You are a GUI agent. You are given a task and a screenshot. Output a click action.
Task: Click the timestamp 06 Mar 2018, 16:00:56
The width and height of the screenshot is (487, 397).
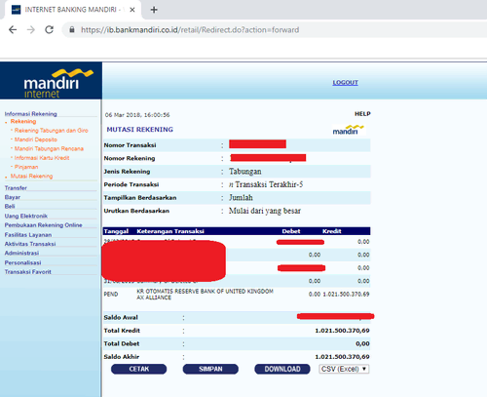pos(137,115)
